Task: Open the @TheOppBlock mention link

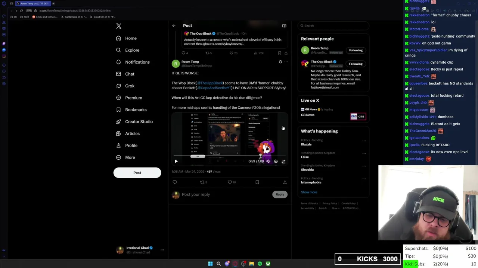Action: [x=210, y=83]
